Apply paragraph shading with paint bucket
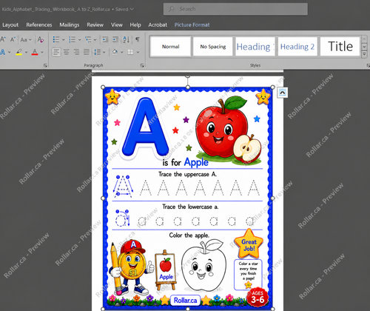This screenshot has height=311, width=370. [x=115, y=52]
